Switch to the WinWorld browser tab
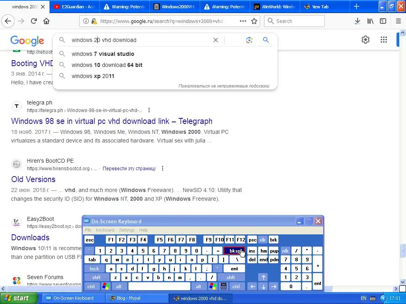The width and height of the screenshot is (406, 304). [x=275, y=7]
